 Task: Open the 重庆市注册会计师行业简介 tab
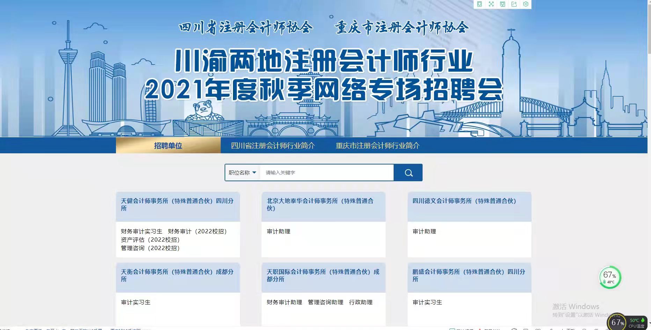pyautogui.click(x=377, y=146)
